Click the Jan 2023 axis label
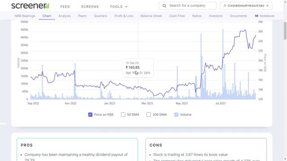Screen dimensions: 287x161 (x=109, y=103)
